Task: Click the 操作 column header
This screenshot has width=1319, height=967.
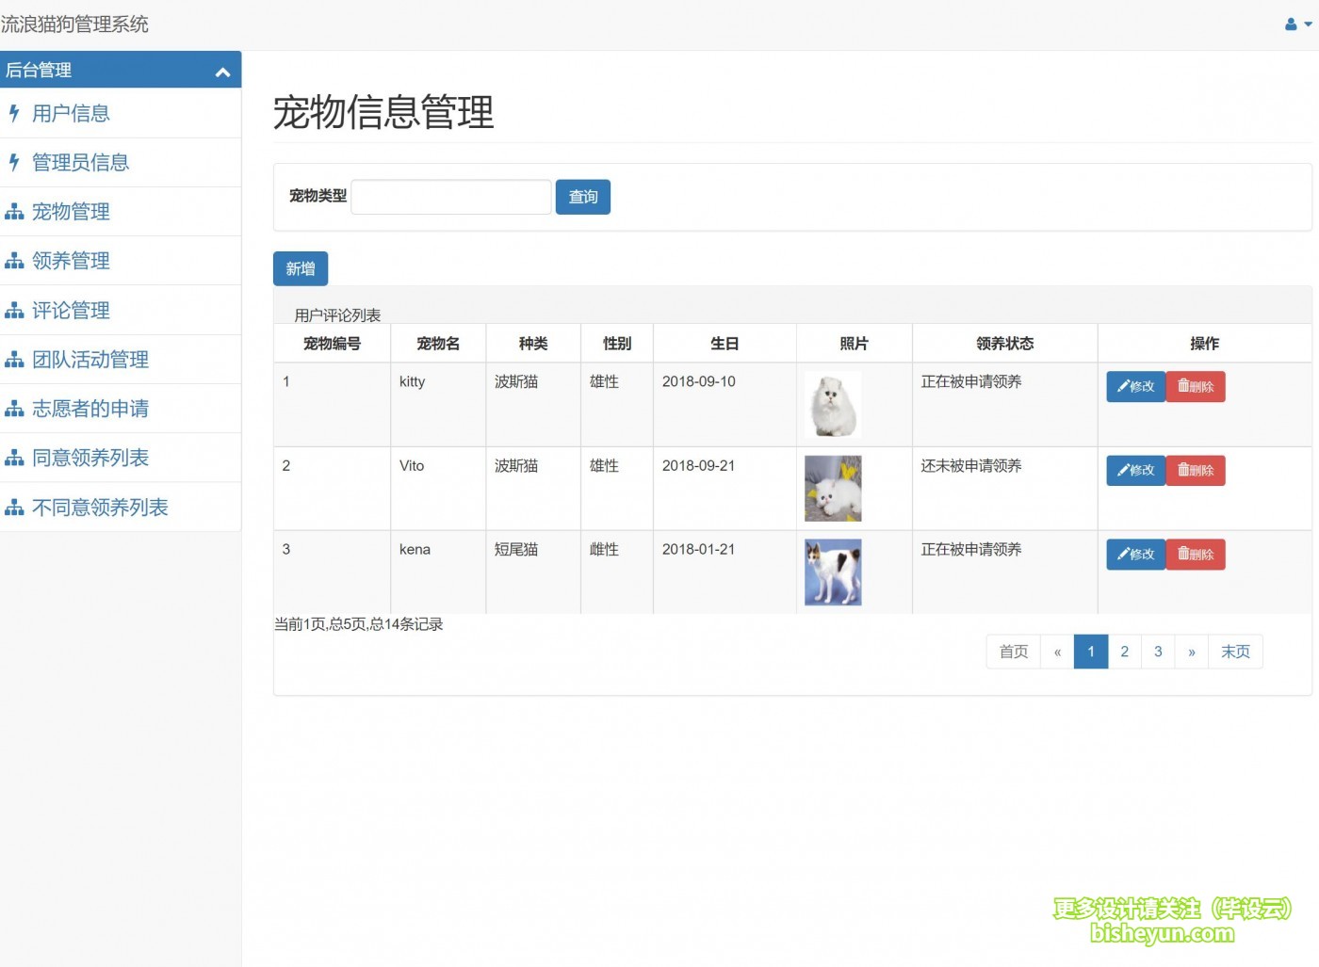Action: (x=1204, y=344)
